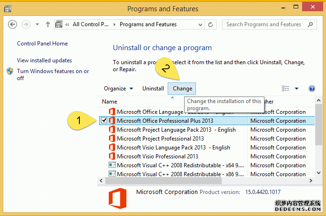Viewport: 326px width, 216px height.
Task: Click the search magnifier icon
Action: [310, 24]
